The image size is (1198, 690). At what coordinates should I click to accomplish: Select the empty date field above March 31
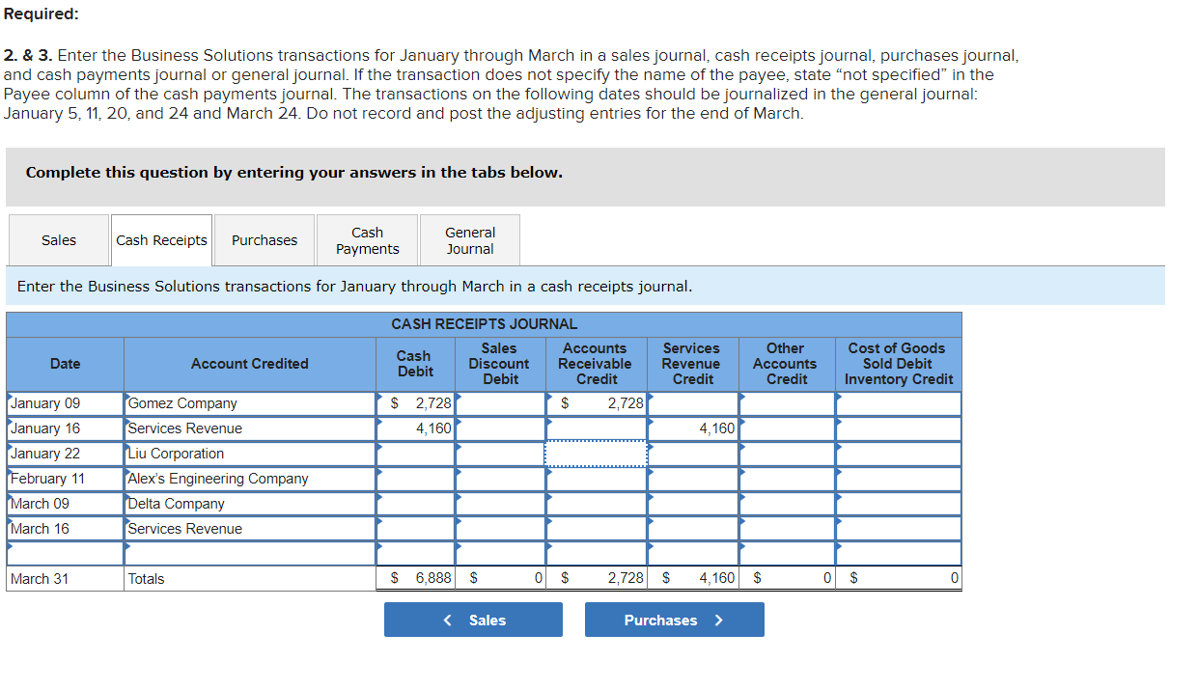(x=65, y=554)
